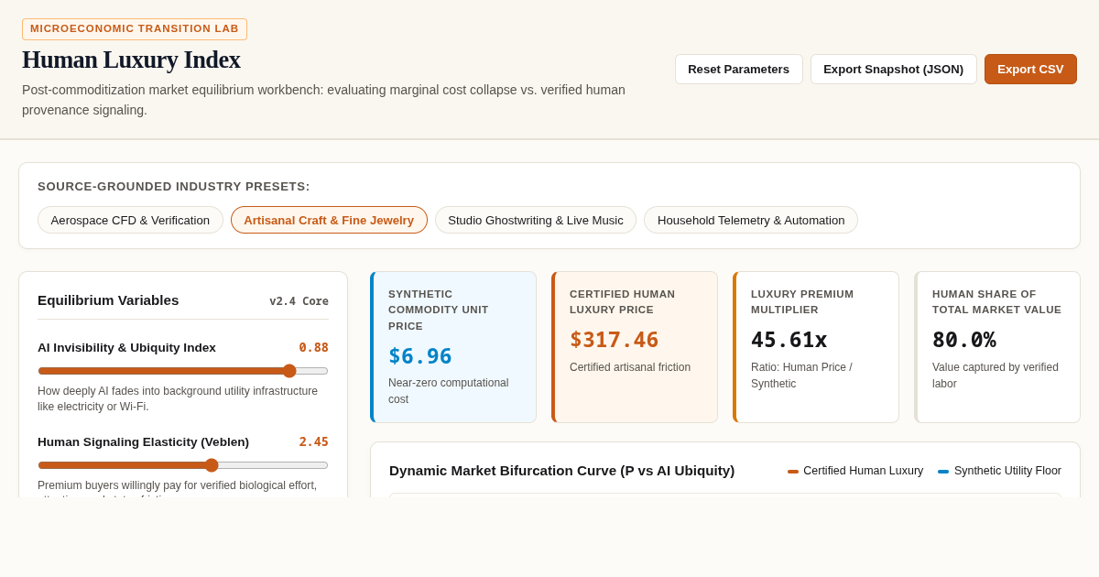Viewport: 1099px width, 577px height.
Task: Select Human Share of Total Market Value card
Action: (997, 347)
